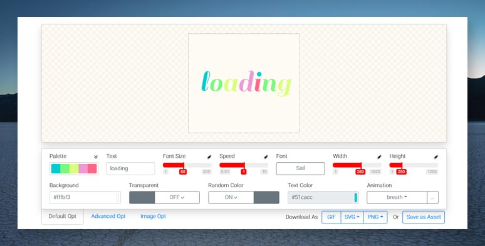Click the Font Size slider handle

point(183,172)
